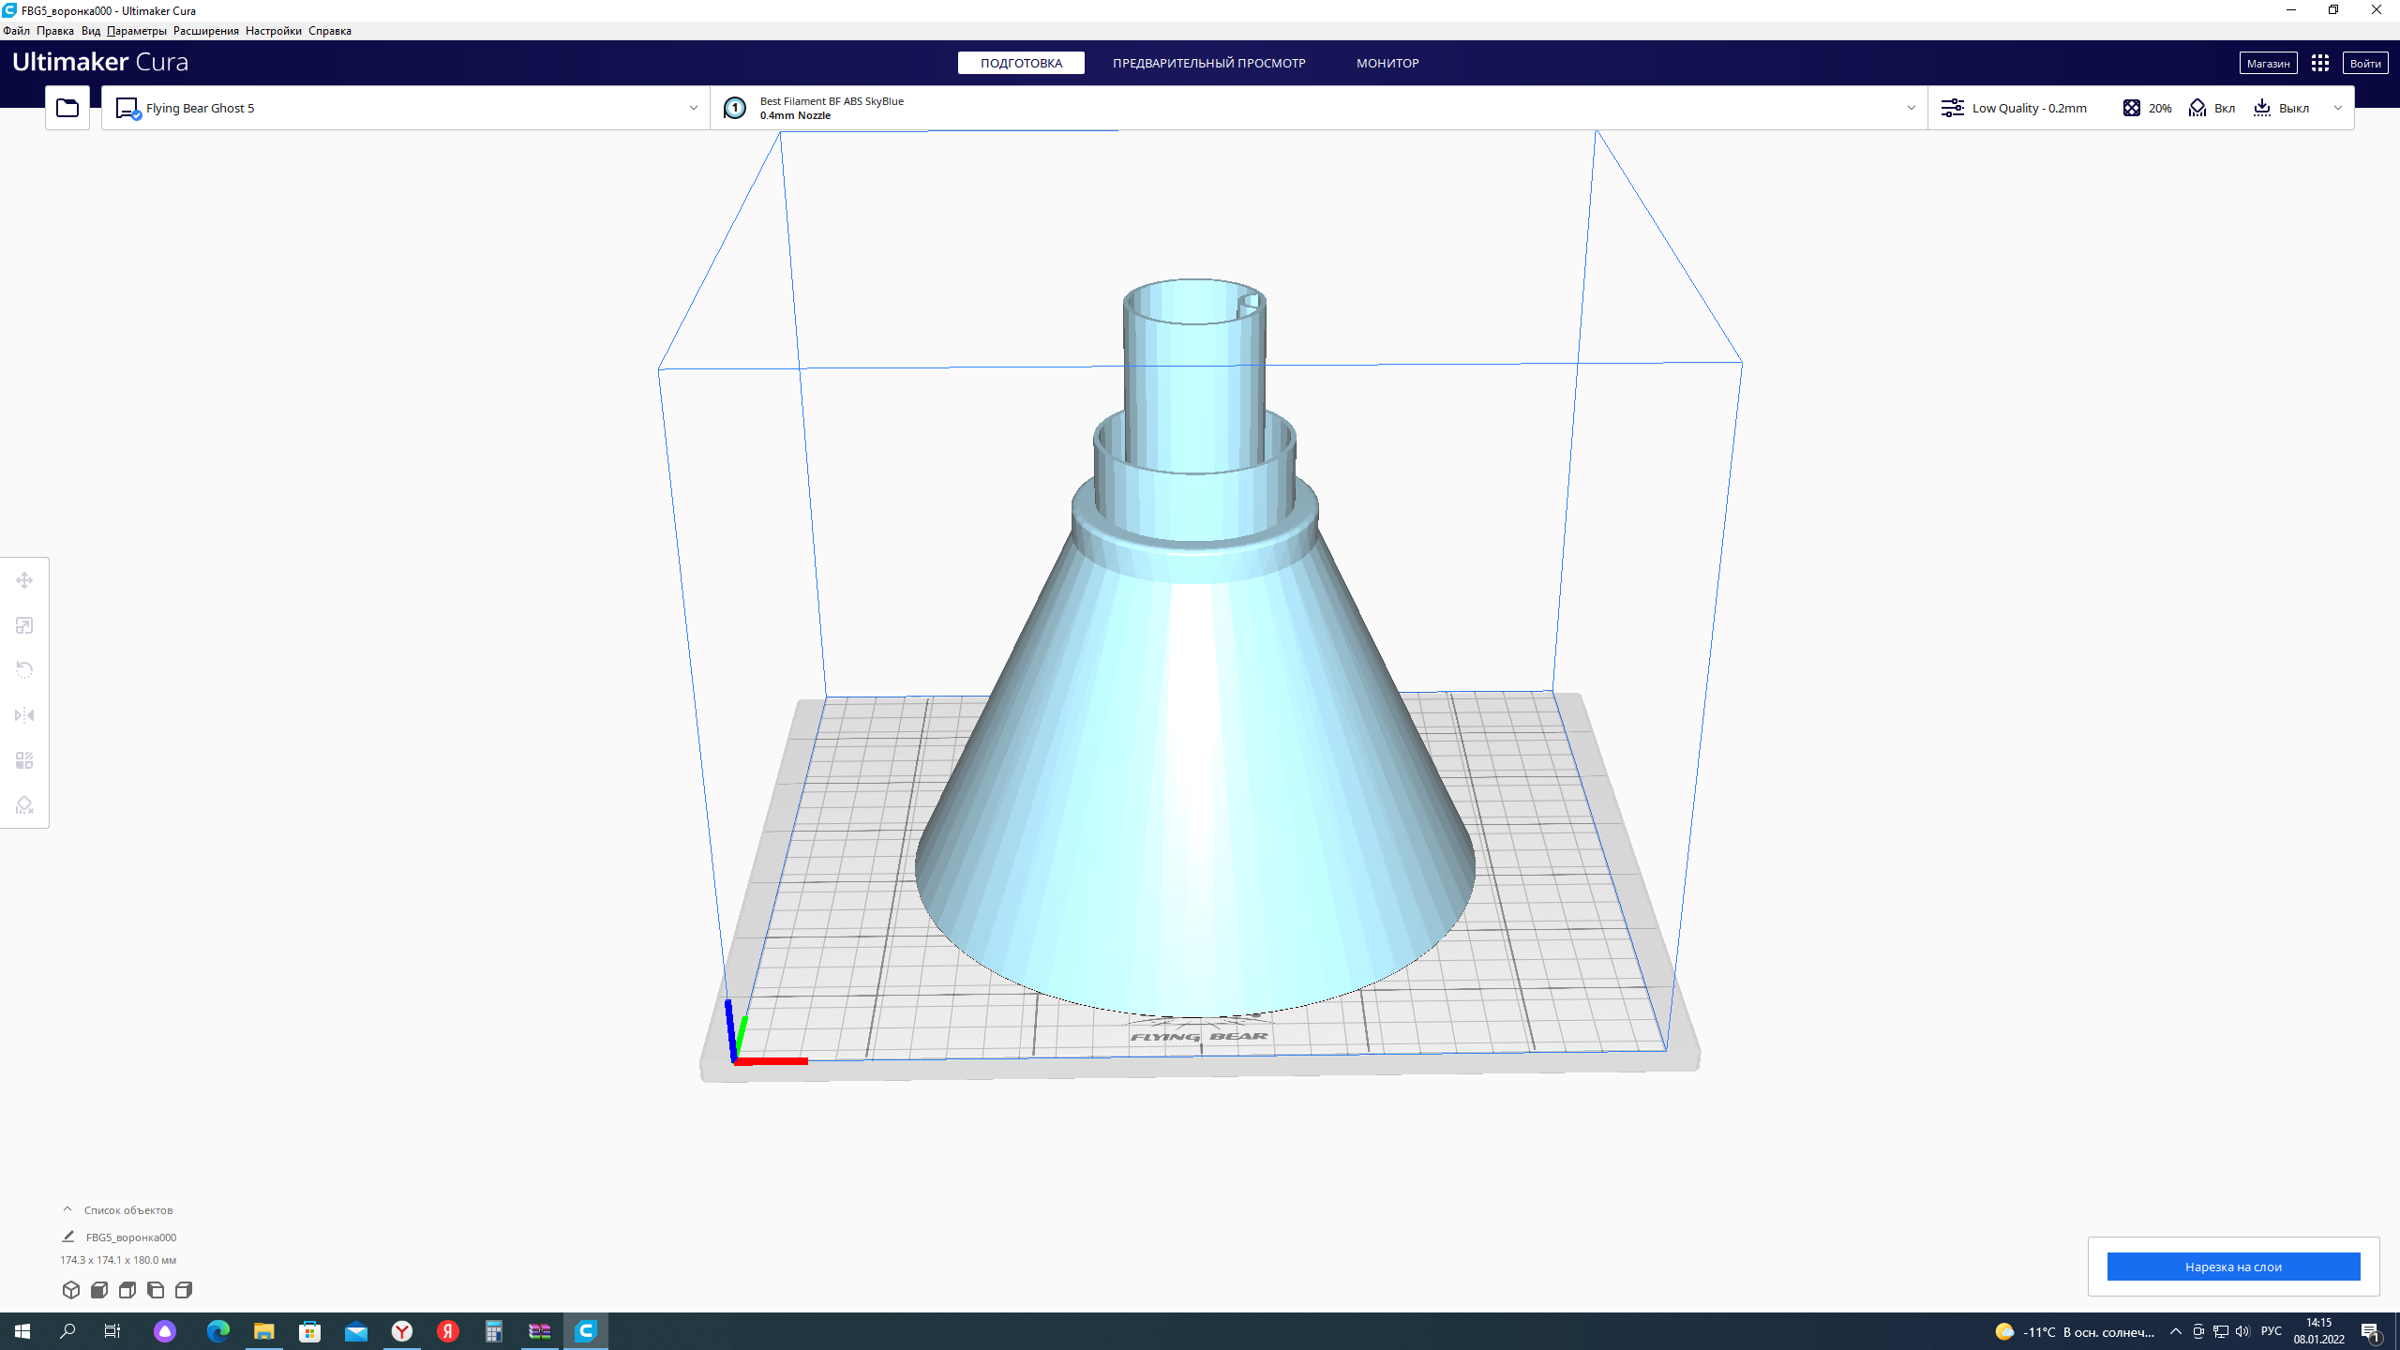Open Per Model Settings tool
Screen dimensions: 2400x1350
(x=24, y=760)
